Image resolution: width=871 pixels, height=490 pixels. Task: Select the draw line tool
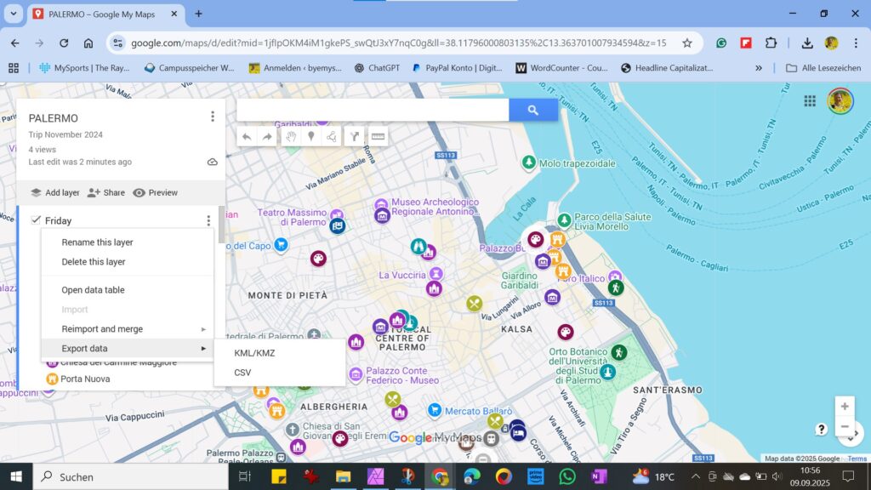(332, 136)
